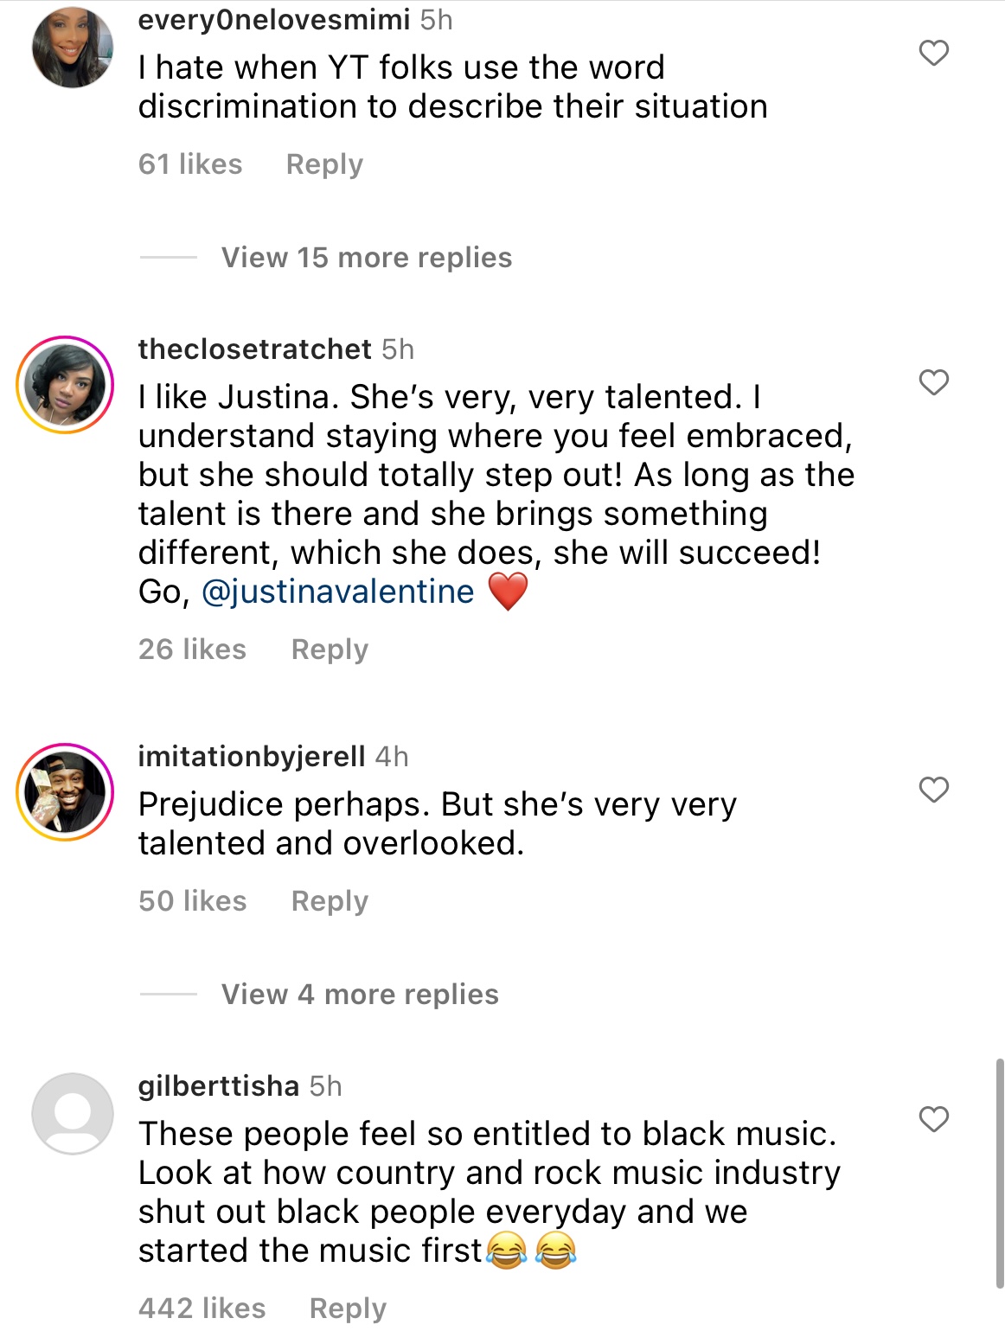
Task: Like every0nelovesmimi's comment with the heart
Action: (933, 54)
